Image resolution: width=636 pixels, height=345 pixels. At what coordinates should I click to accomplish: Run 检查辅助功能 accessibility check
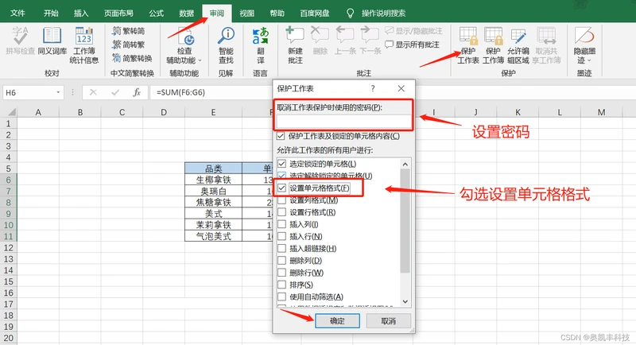pyautogui.click(x=184, y=45)
